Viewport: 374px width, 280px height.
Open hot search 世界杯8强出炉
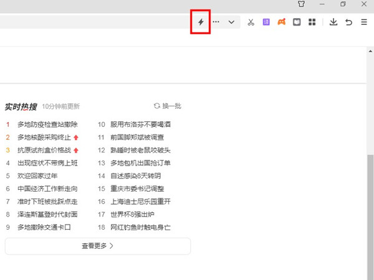click(x=132, y=215)
